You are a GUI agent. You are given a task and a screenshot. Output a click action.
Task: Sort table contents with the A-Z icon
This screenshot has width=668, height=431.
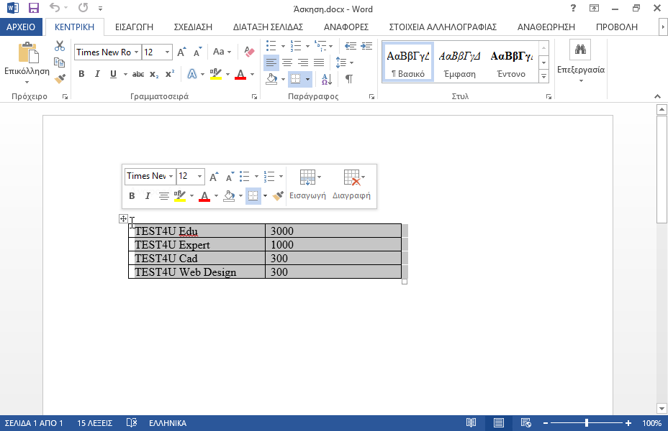[x=327, y=78]
